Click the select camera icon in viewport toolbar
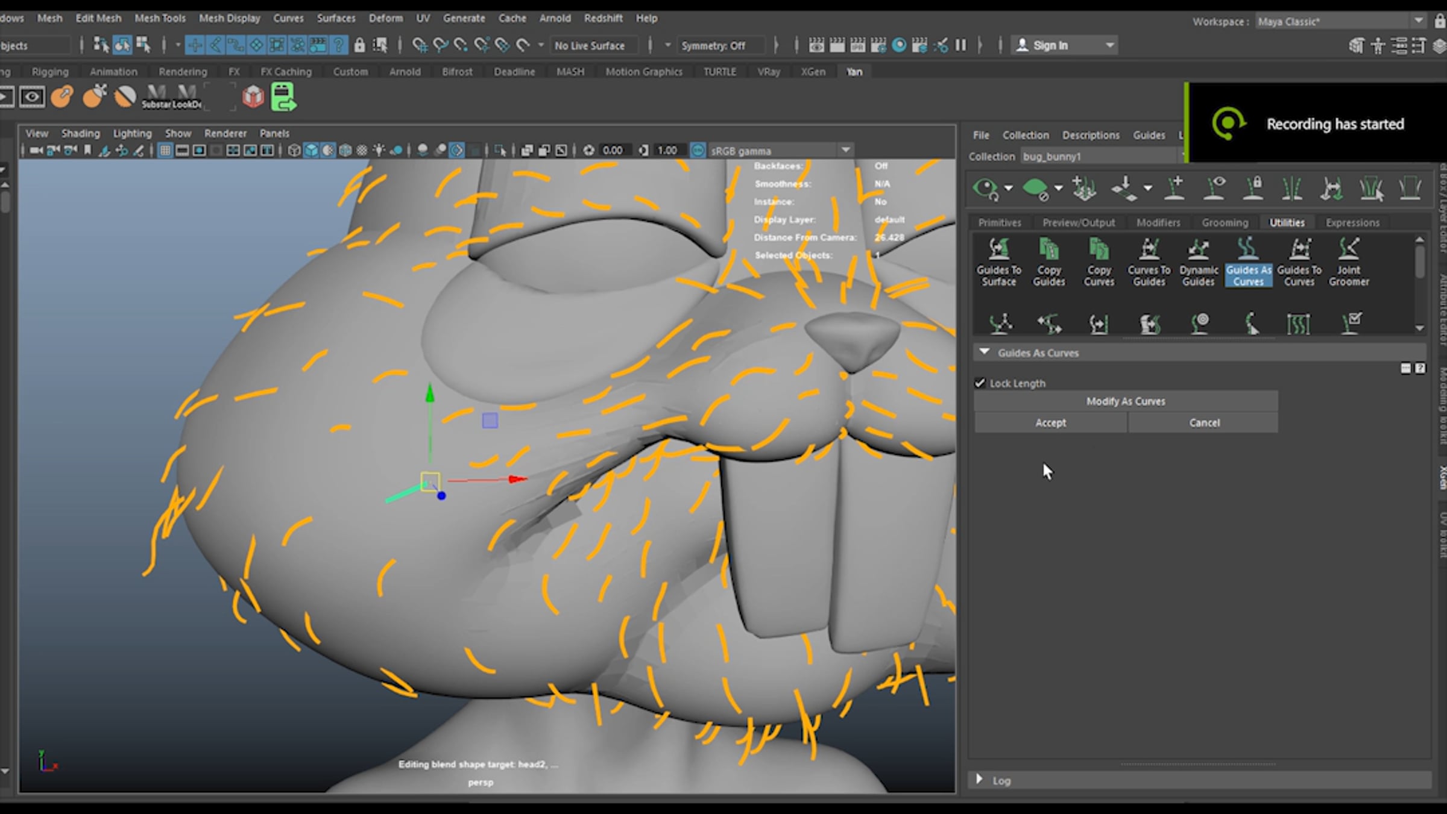 tap(36, 150)
